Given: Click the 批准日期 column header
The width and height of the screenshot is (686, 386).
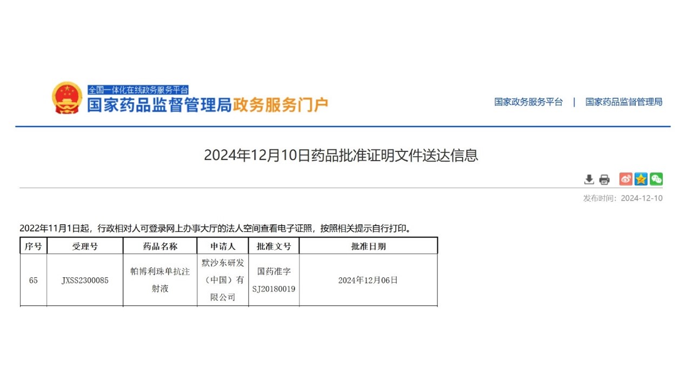Looking at the screenshot, I should (368, 246).
